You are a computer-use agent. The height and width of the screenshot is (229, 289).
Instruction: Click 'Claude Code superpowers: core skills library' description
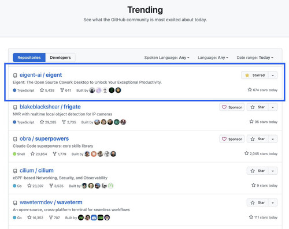[x=53, y=146]
